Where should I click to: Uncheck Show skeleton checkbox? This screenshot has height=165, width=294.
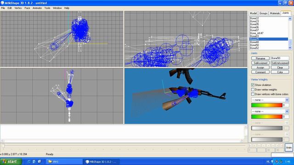(x=253, y=85)
